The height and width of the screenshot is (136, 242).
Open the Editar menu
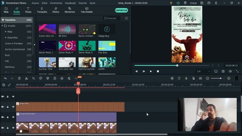45,3
